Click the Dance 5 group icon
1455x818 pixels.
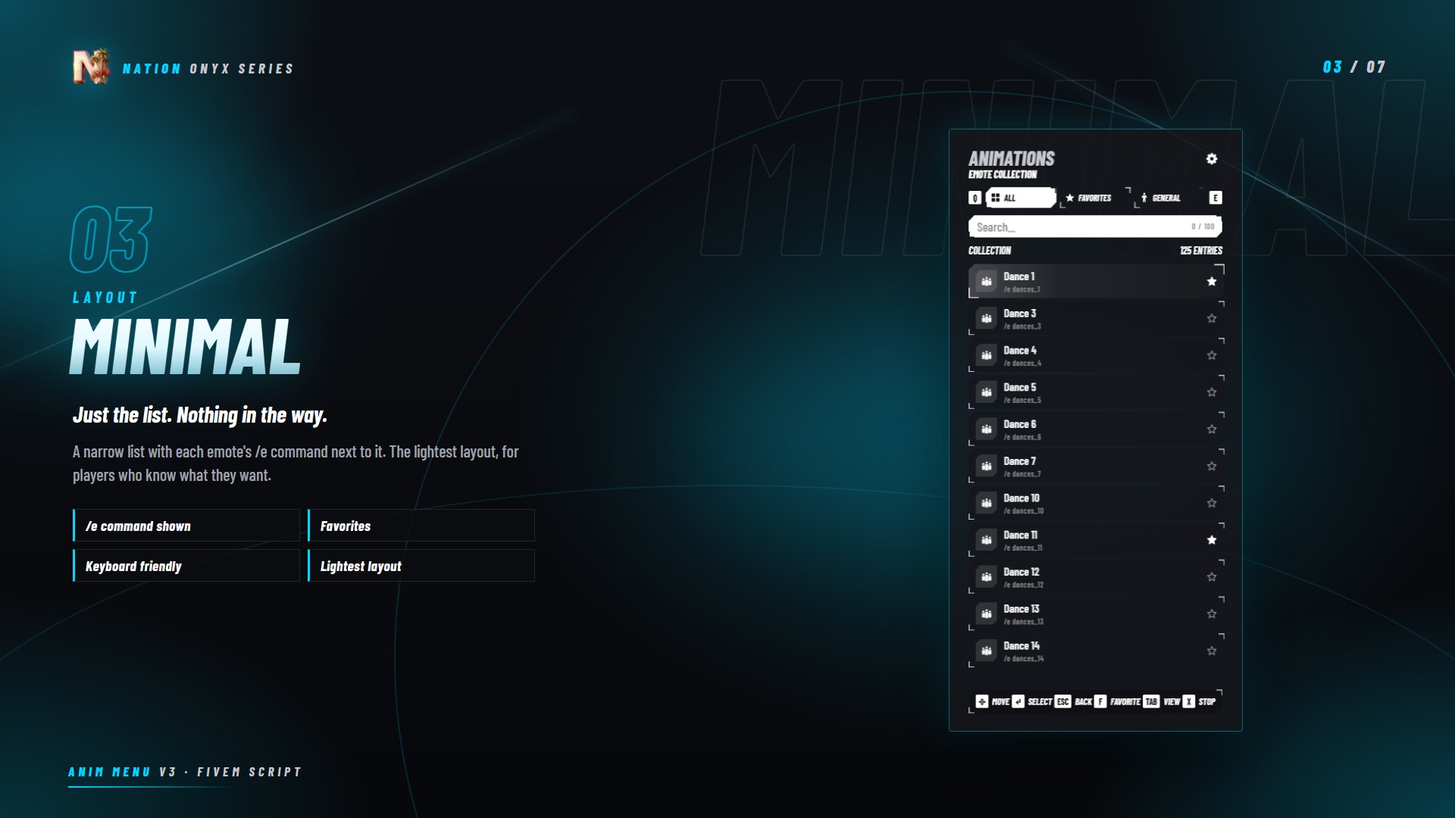coord(987,392)
